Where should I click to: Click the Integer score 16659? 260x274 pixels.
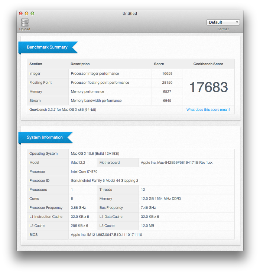pos(167,74)
